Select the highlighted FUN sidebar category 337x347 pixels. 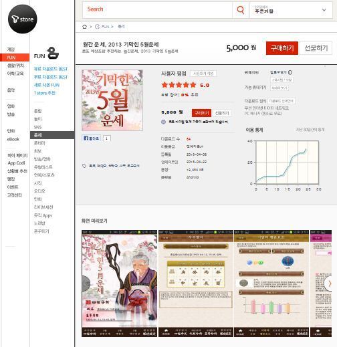pyautogui.click(x=15, y=57)
